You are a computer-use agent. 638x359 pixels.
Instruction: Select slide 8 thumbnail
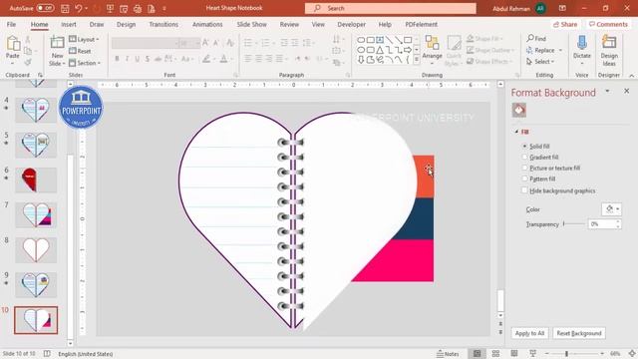pyautogui.click(x=36, y=250)
